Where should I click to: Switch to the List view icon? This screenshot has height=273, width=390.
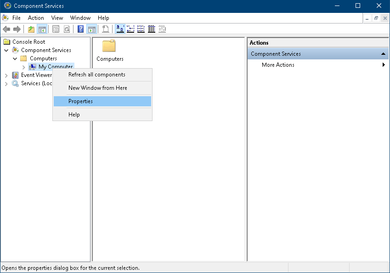pos(141,29)
